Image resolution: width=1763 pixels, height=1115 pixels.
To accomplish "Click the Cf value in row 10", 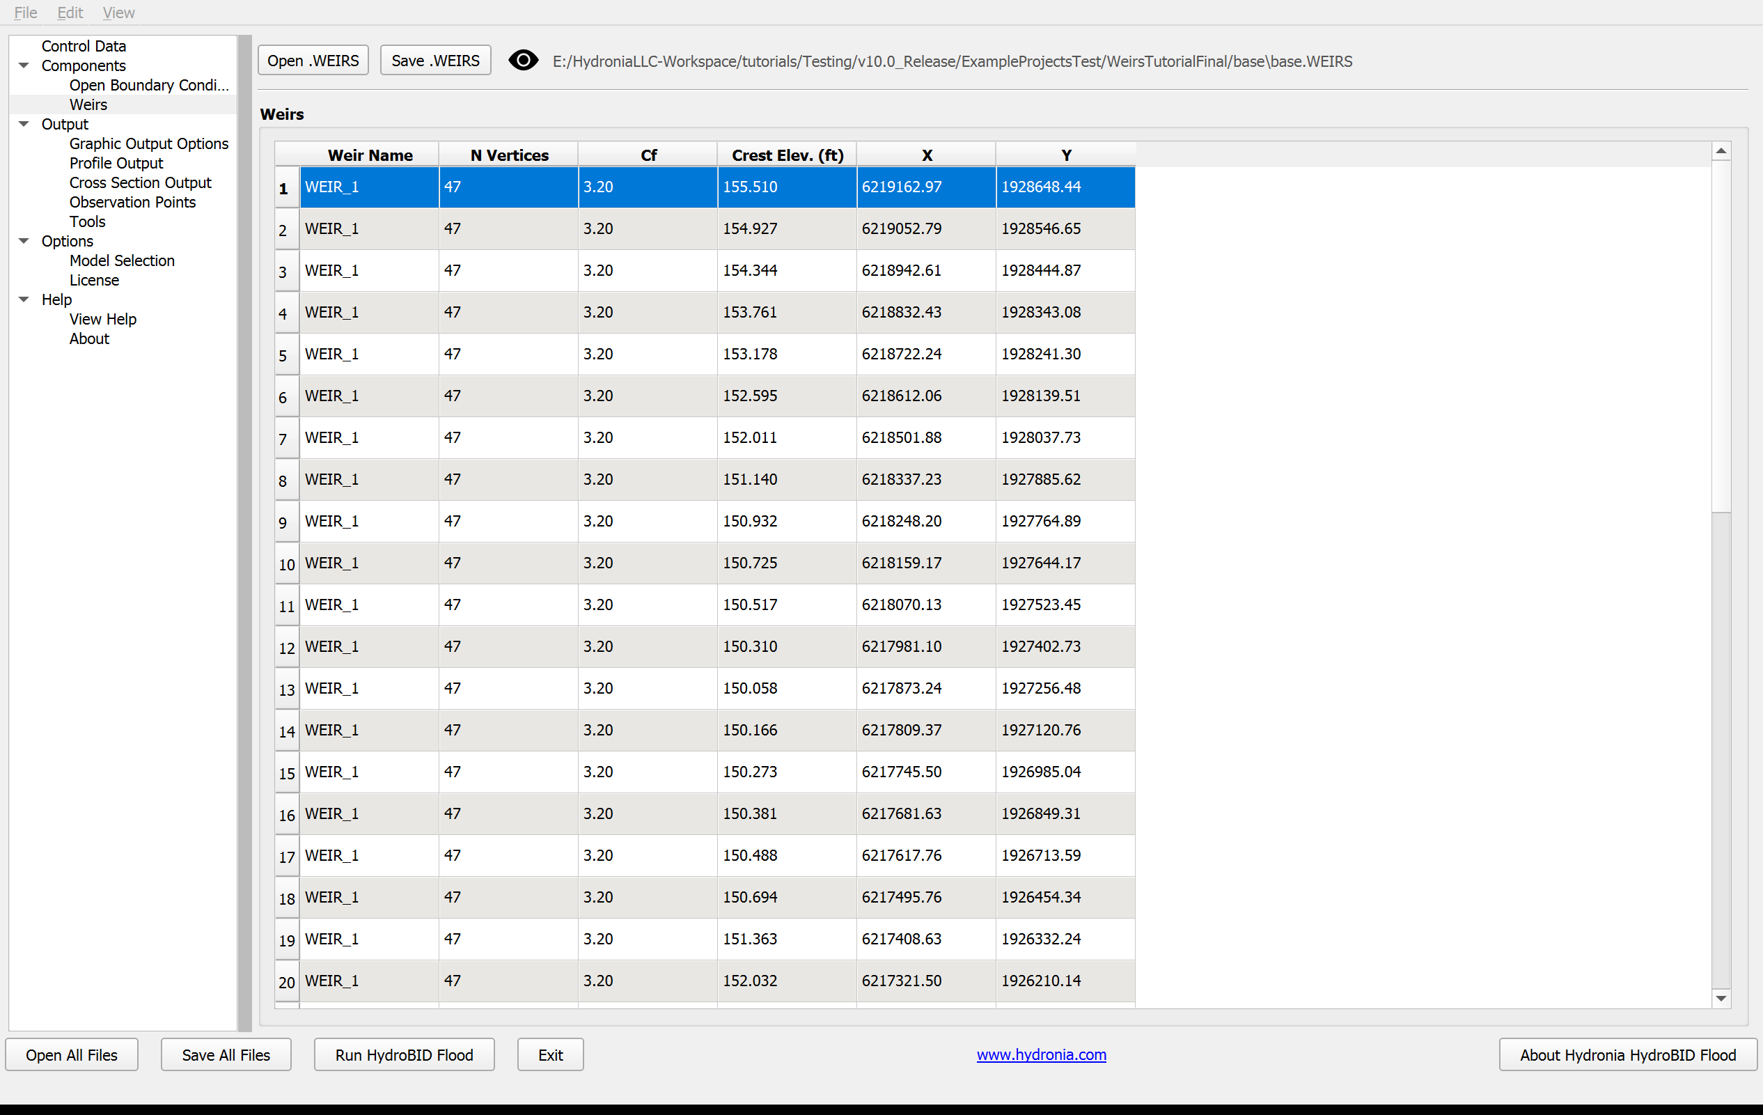I will pyautogui.click(x=648, y=563).
